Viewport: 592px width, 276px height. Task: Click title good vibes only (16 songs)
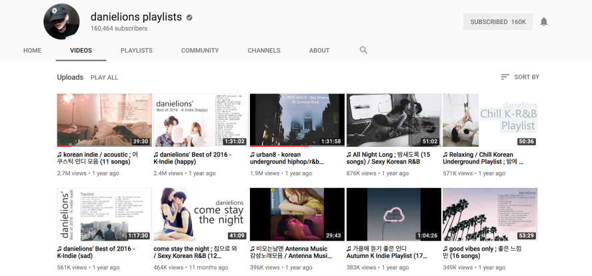(x=482, y=252)
